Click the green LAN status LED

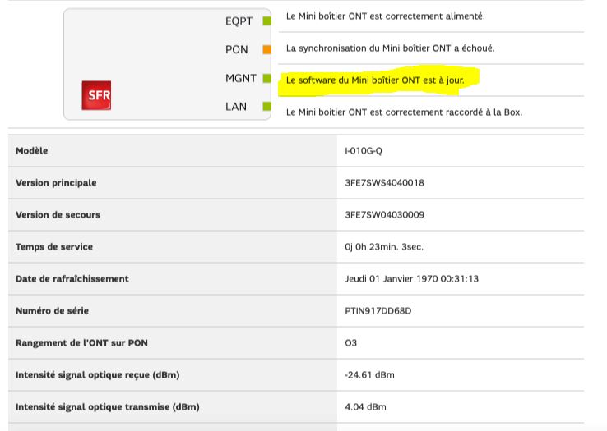(266, 107)
